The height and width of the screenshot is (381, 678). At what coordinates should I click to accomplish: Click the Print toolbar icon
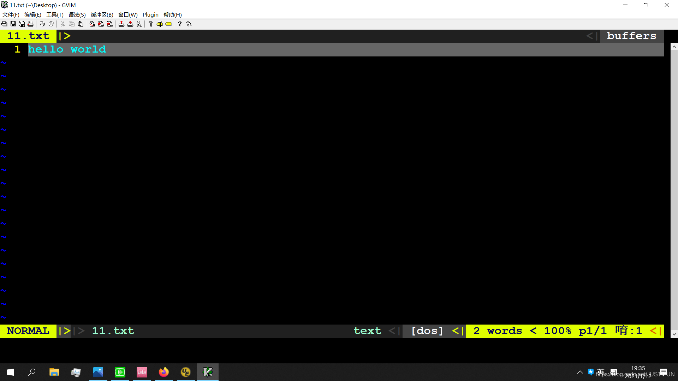coord(30,24)
